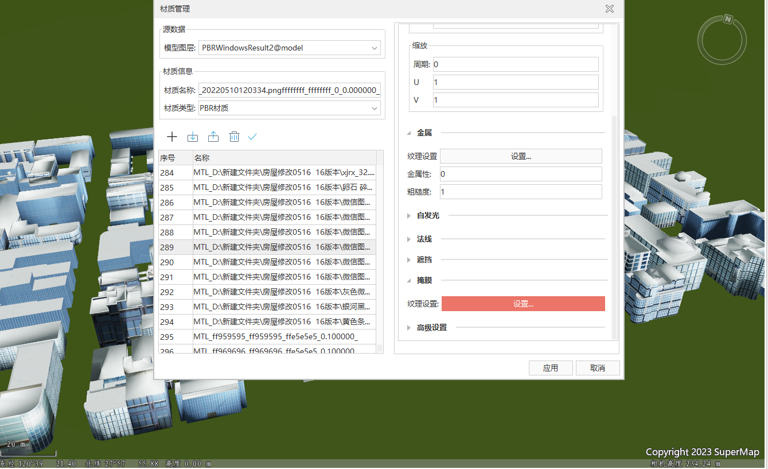Select material row 287
The height and width of the screenshot is (469, 768).
click(x=267, y=218)
